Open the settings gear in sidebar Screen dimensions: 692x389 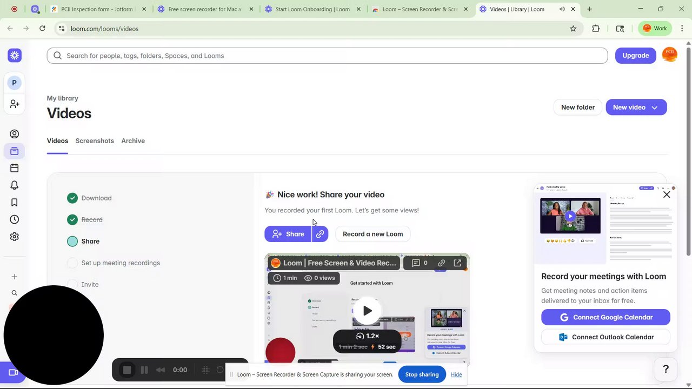tap(15, 237)
